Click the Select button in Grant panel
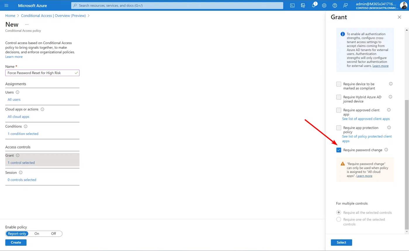This screenshot has width=409, height=251. coord(341,242)
